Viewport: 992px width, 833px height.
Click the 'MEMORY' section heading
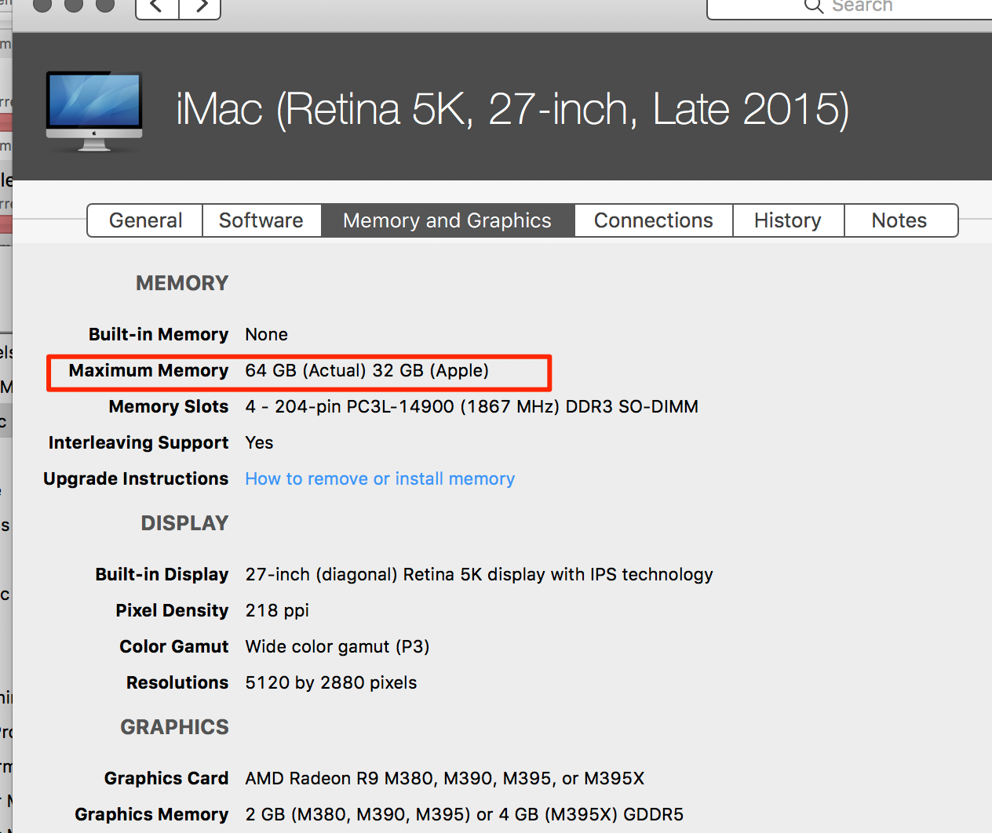tap(182, 283)
